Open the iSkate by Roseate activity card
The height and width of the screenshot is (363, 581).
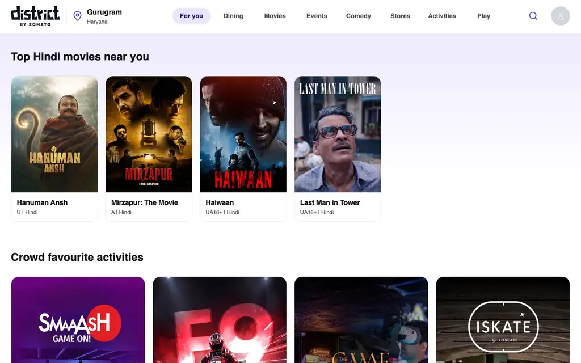tap(503, 320)
